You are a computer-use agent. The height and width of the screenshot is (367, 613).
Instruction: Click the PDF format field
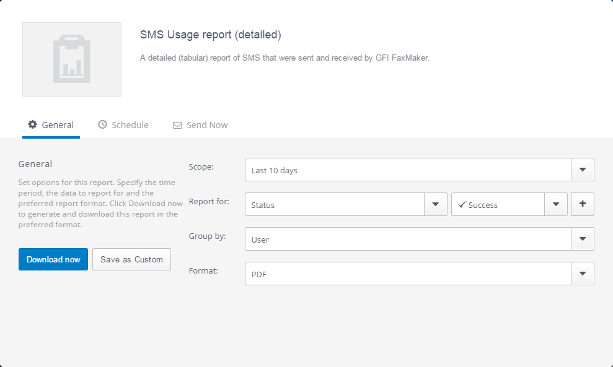click(408, 274)
